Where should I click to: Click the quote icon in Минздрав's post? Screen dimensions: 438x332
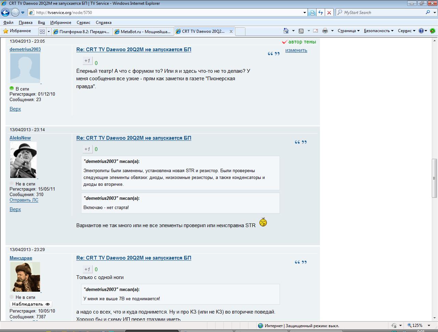pyautogui.click(x=300, y=262)
